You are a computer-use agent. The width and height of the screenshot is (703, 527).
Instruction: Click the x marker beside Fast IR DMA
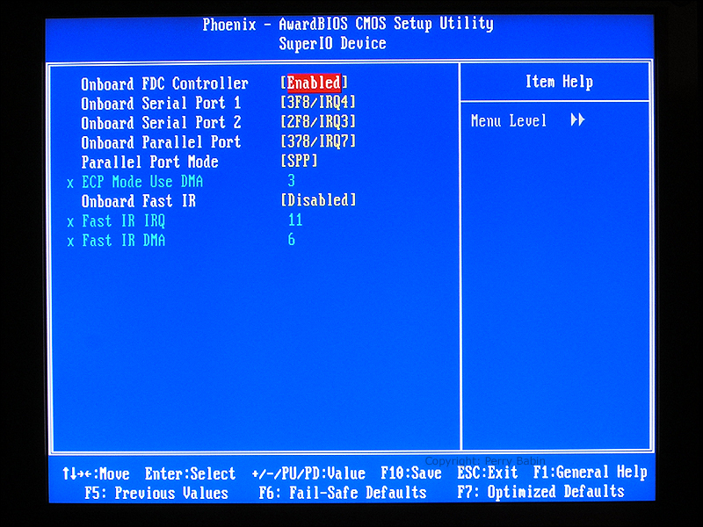click(x=70, y=242)
